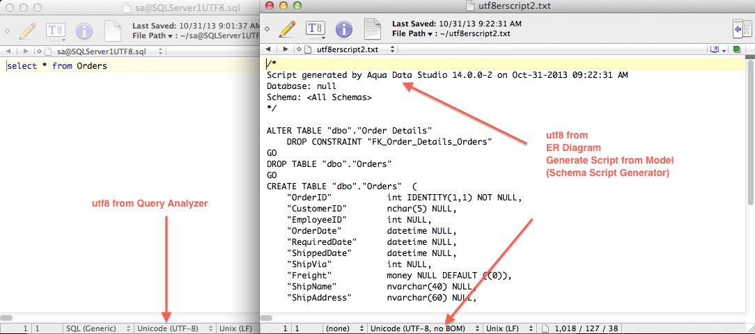Screen dimensions: 755x334
Task: Click 'DROP CONSTRAINT "FK_Order_Details_Orders"' line
Action: 389,142
